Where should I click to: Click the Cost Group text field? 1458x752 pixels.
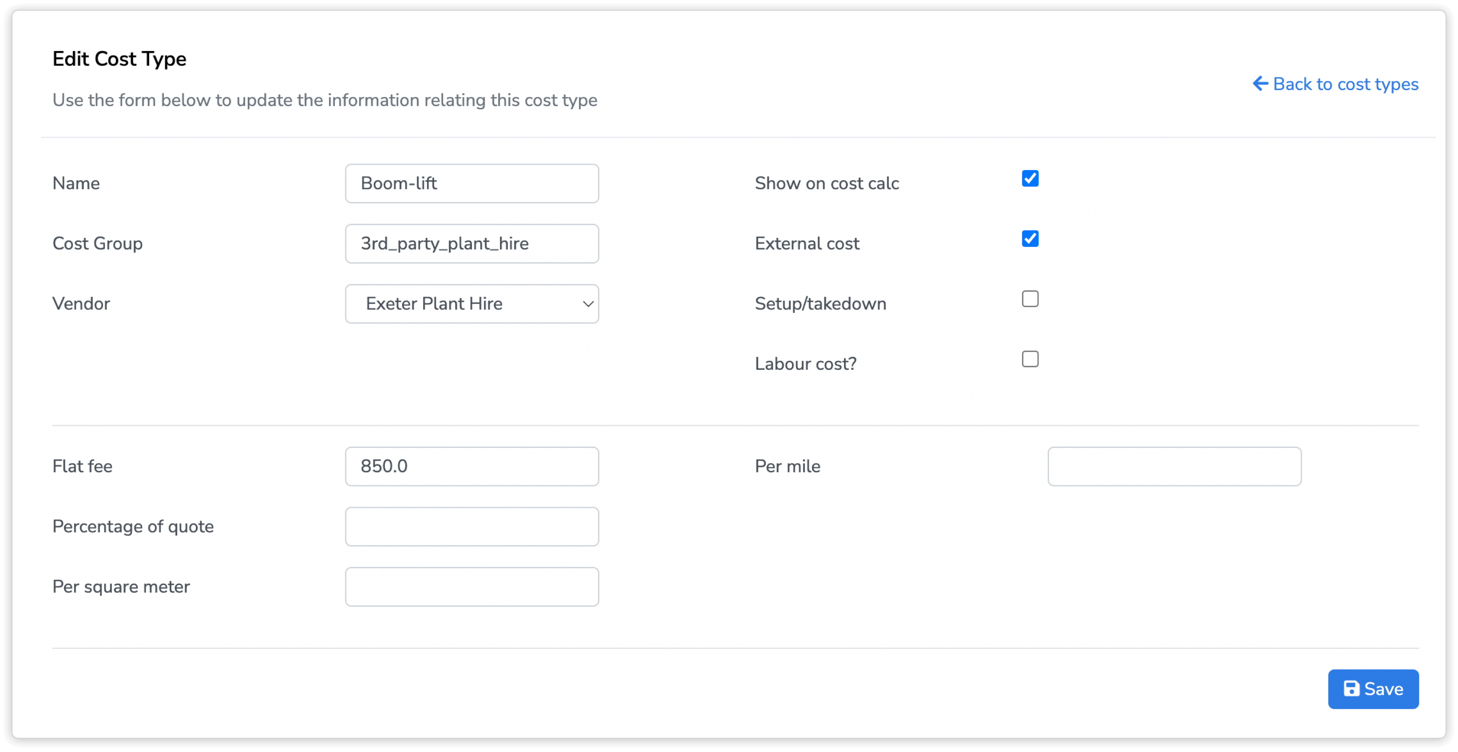pos(471,244)
